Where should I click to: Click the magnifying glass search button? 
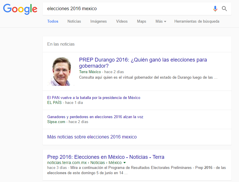point(224,9)
